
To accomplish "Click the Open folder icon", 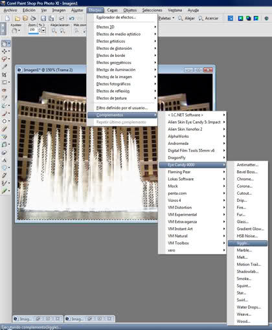I will click(17, 18).
